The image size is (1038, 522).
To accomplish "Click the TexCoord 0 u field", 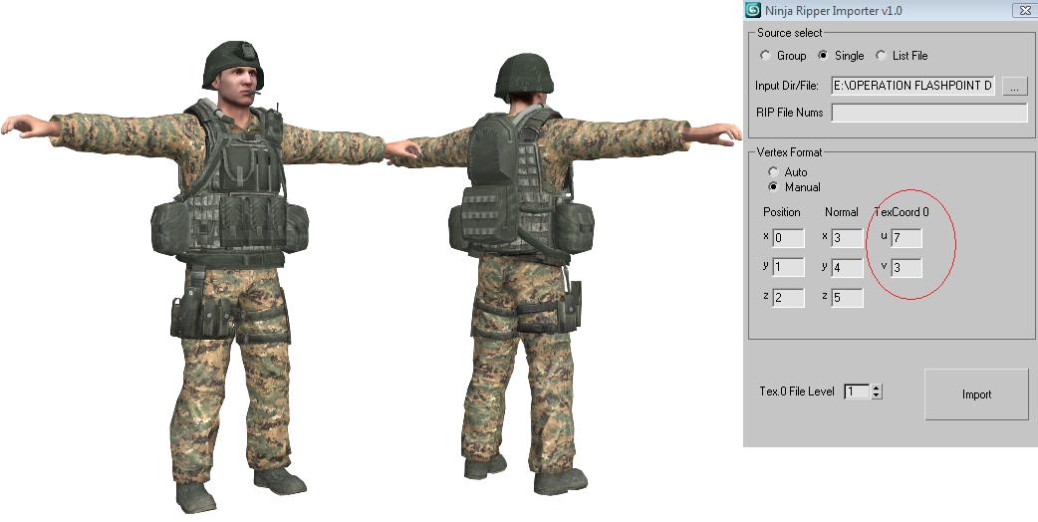I will 907,238.
